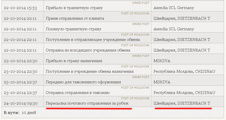
Task: Click the 24-10-2014 09:30 timestamp
Action: (20, 103)
